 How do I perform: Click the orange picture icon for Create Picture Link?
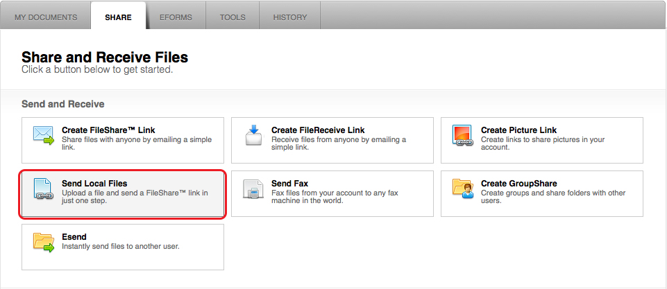[x=462, y=136]
